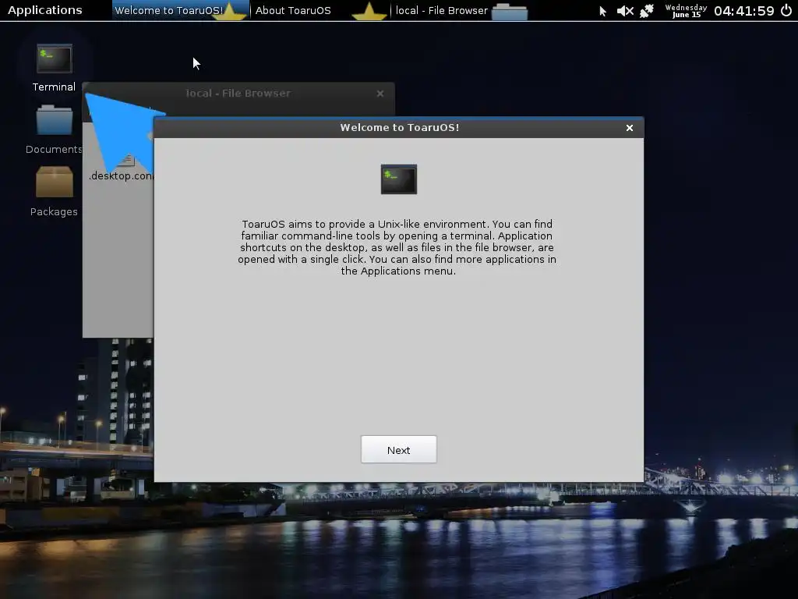
Task: Open .desktop.conf file in File Browser
Action: pos(121,168)
